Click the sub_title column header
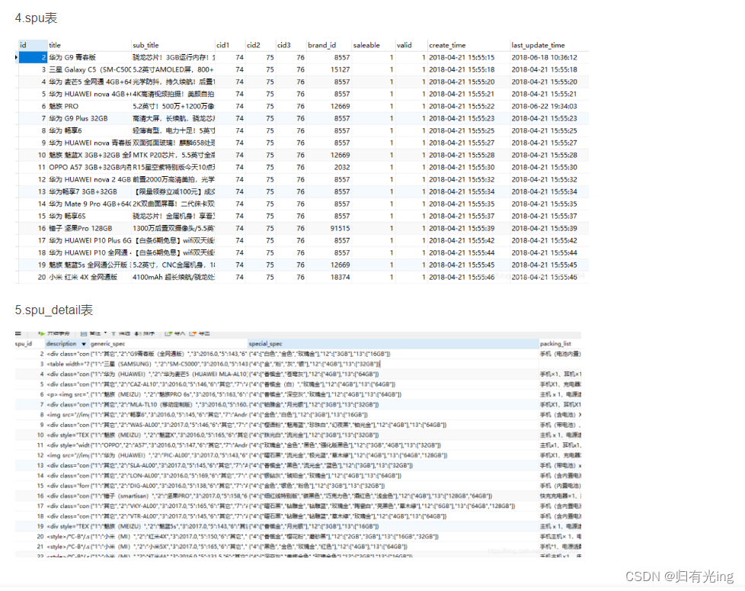This screenshot has width=745, height=591. 174,45
